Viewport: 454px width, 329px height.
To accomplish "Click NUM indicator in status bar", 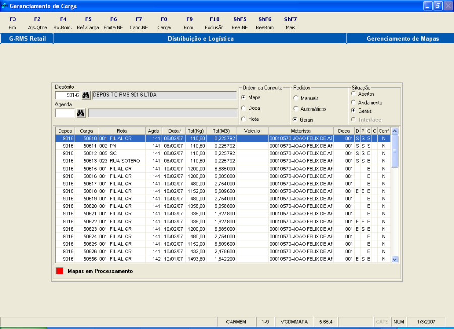I will [399, 322].
